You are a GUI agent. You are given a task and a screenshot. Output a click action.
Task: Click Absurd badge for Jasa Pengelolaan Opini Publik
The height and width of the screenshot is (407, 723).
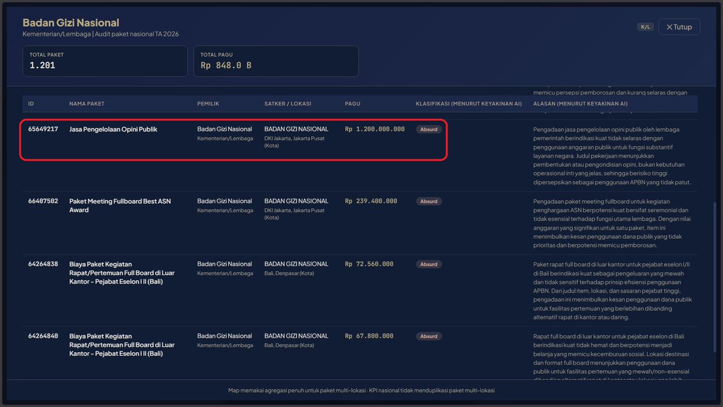[x=429, y=129]
